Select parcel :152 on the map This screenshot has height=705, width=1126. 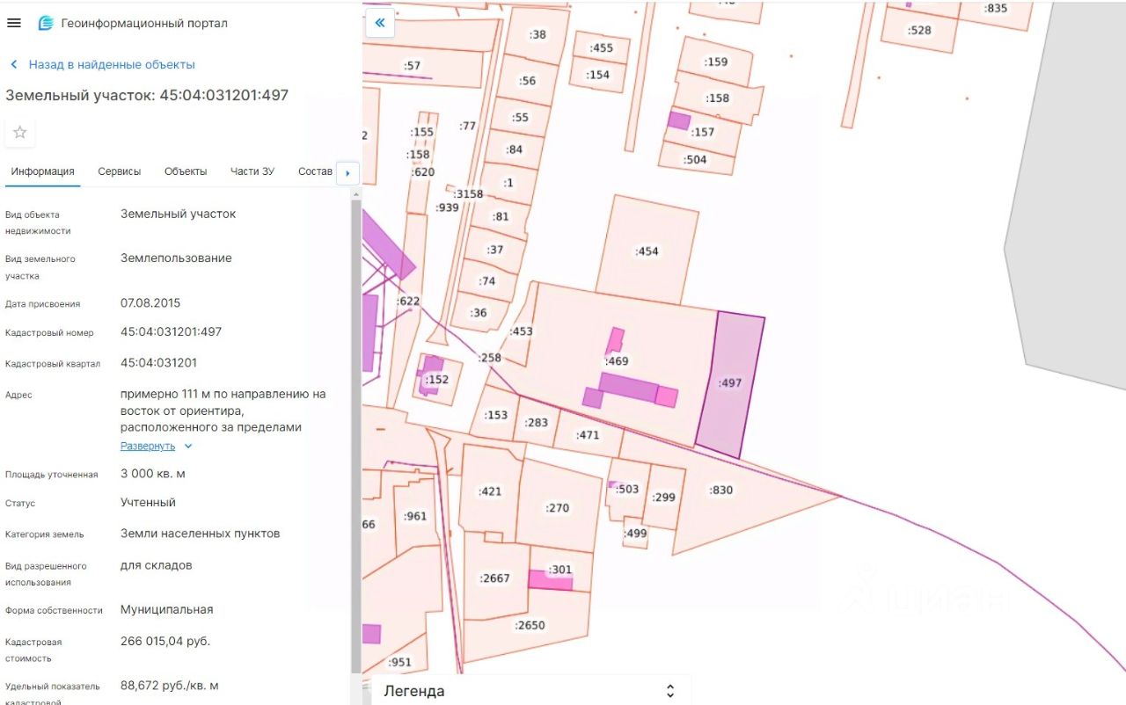click(x=436, y=380)
